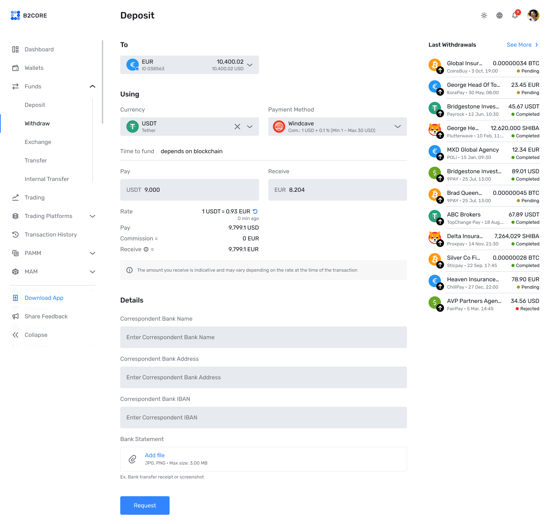Image resolution: width=555 pixels, height=524 pixels.
Task: Click the Request button
Action: pos(145,505)
